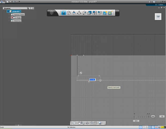Screen dimensions: 166x129
Task: Toggle the Origin visibility icon
Action: pyautogui.click(x=12, y=18)
